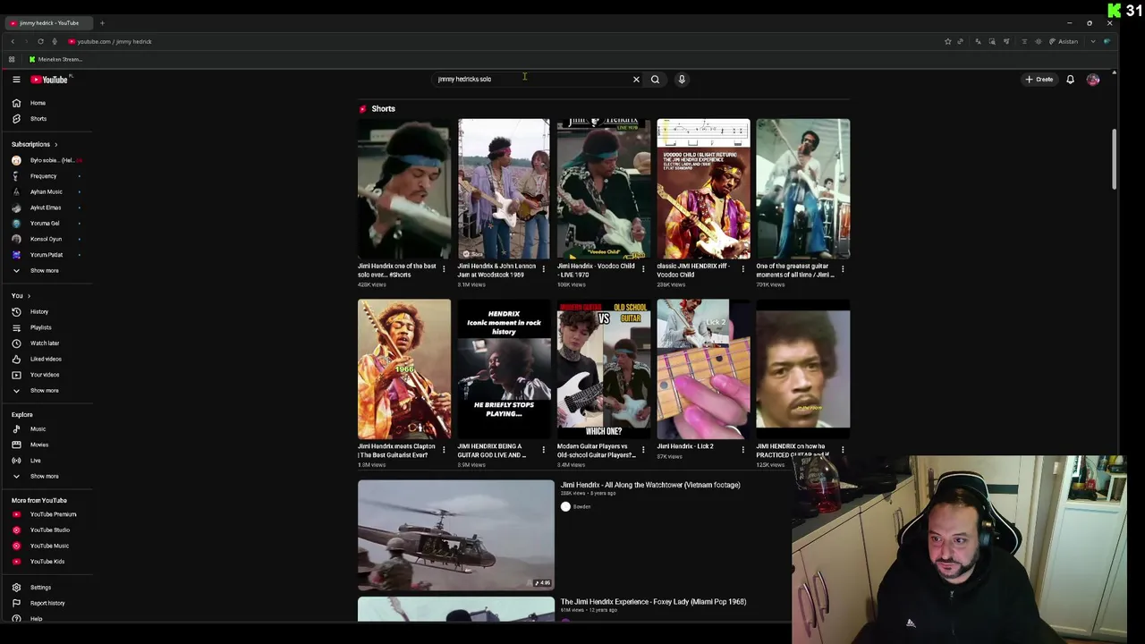Open YouTube Kids link
Image resolution: width=1145 pixels, height=644 pixels.
[47, 562]
